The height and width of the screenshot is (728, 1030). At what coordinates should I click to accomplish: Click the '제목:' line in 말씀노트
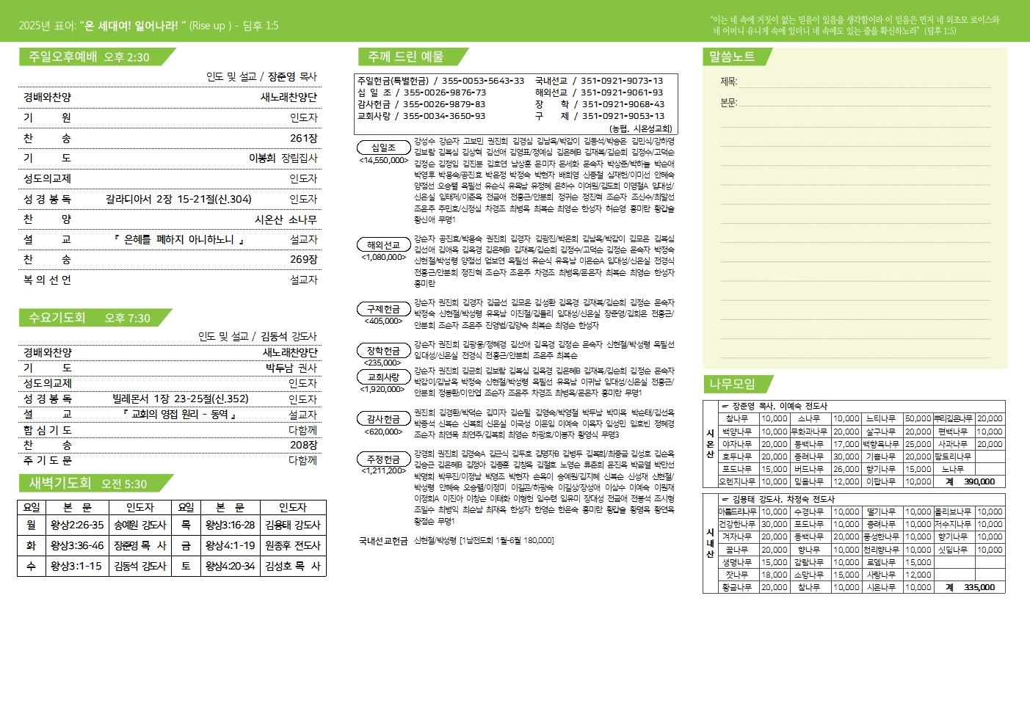[855, 82]
